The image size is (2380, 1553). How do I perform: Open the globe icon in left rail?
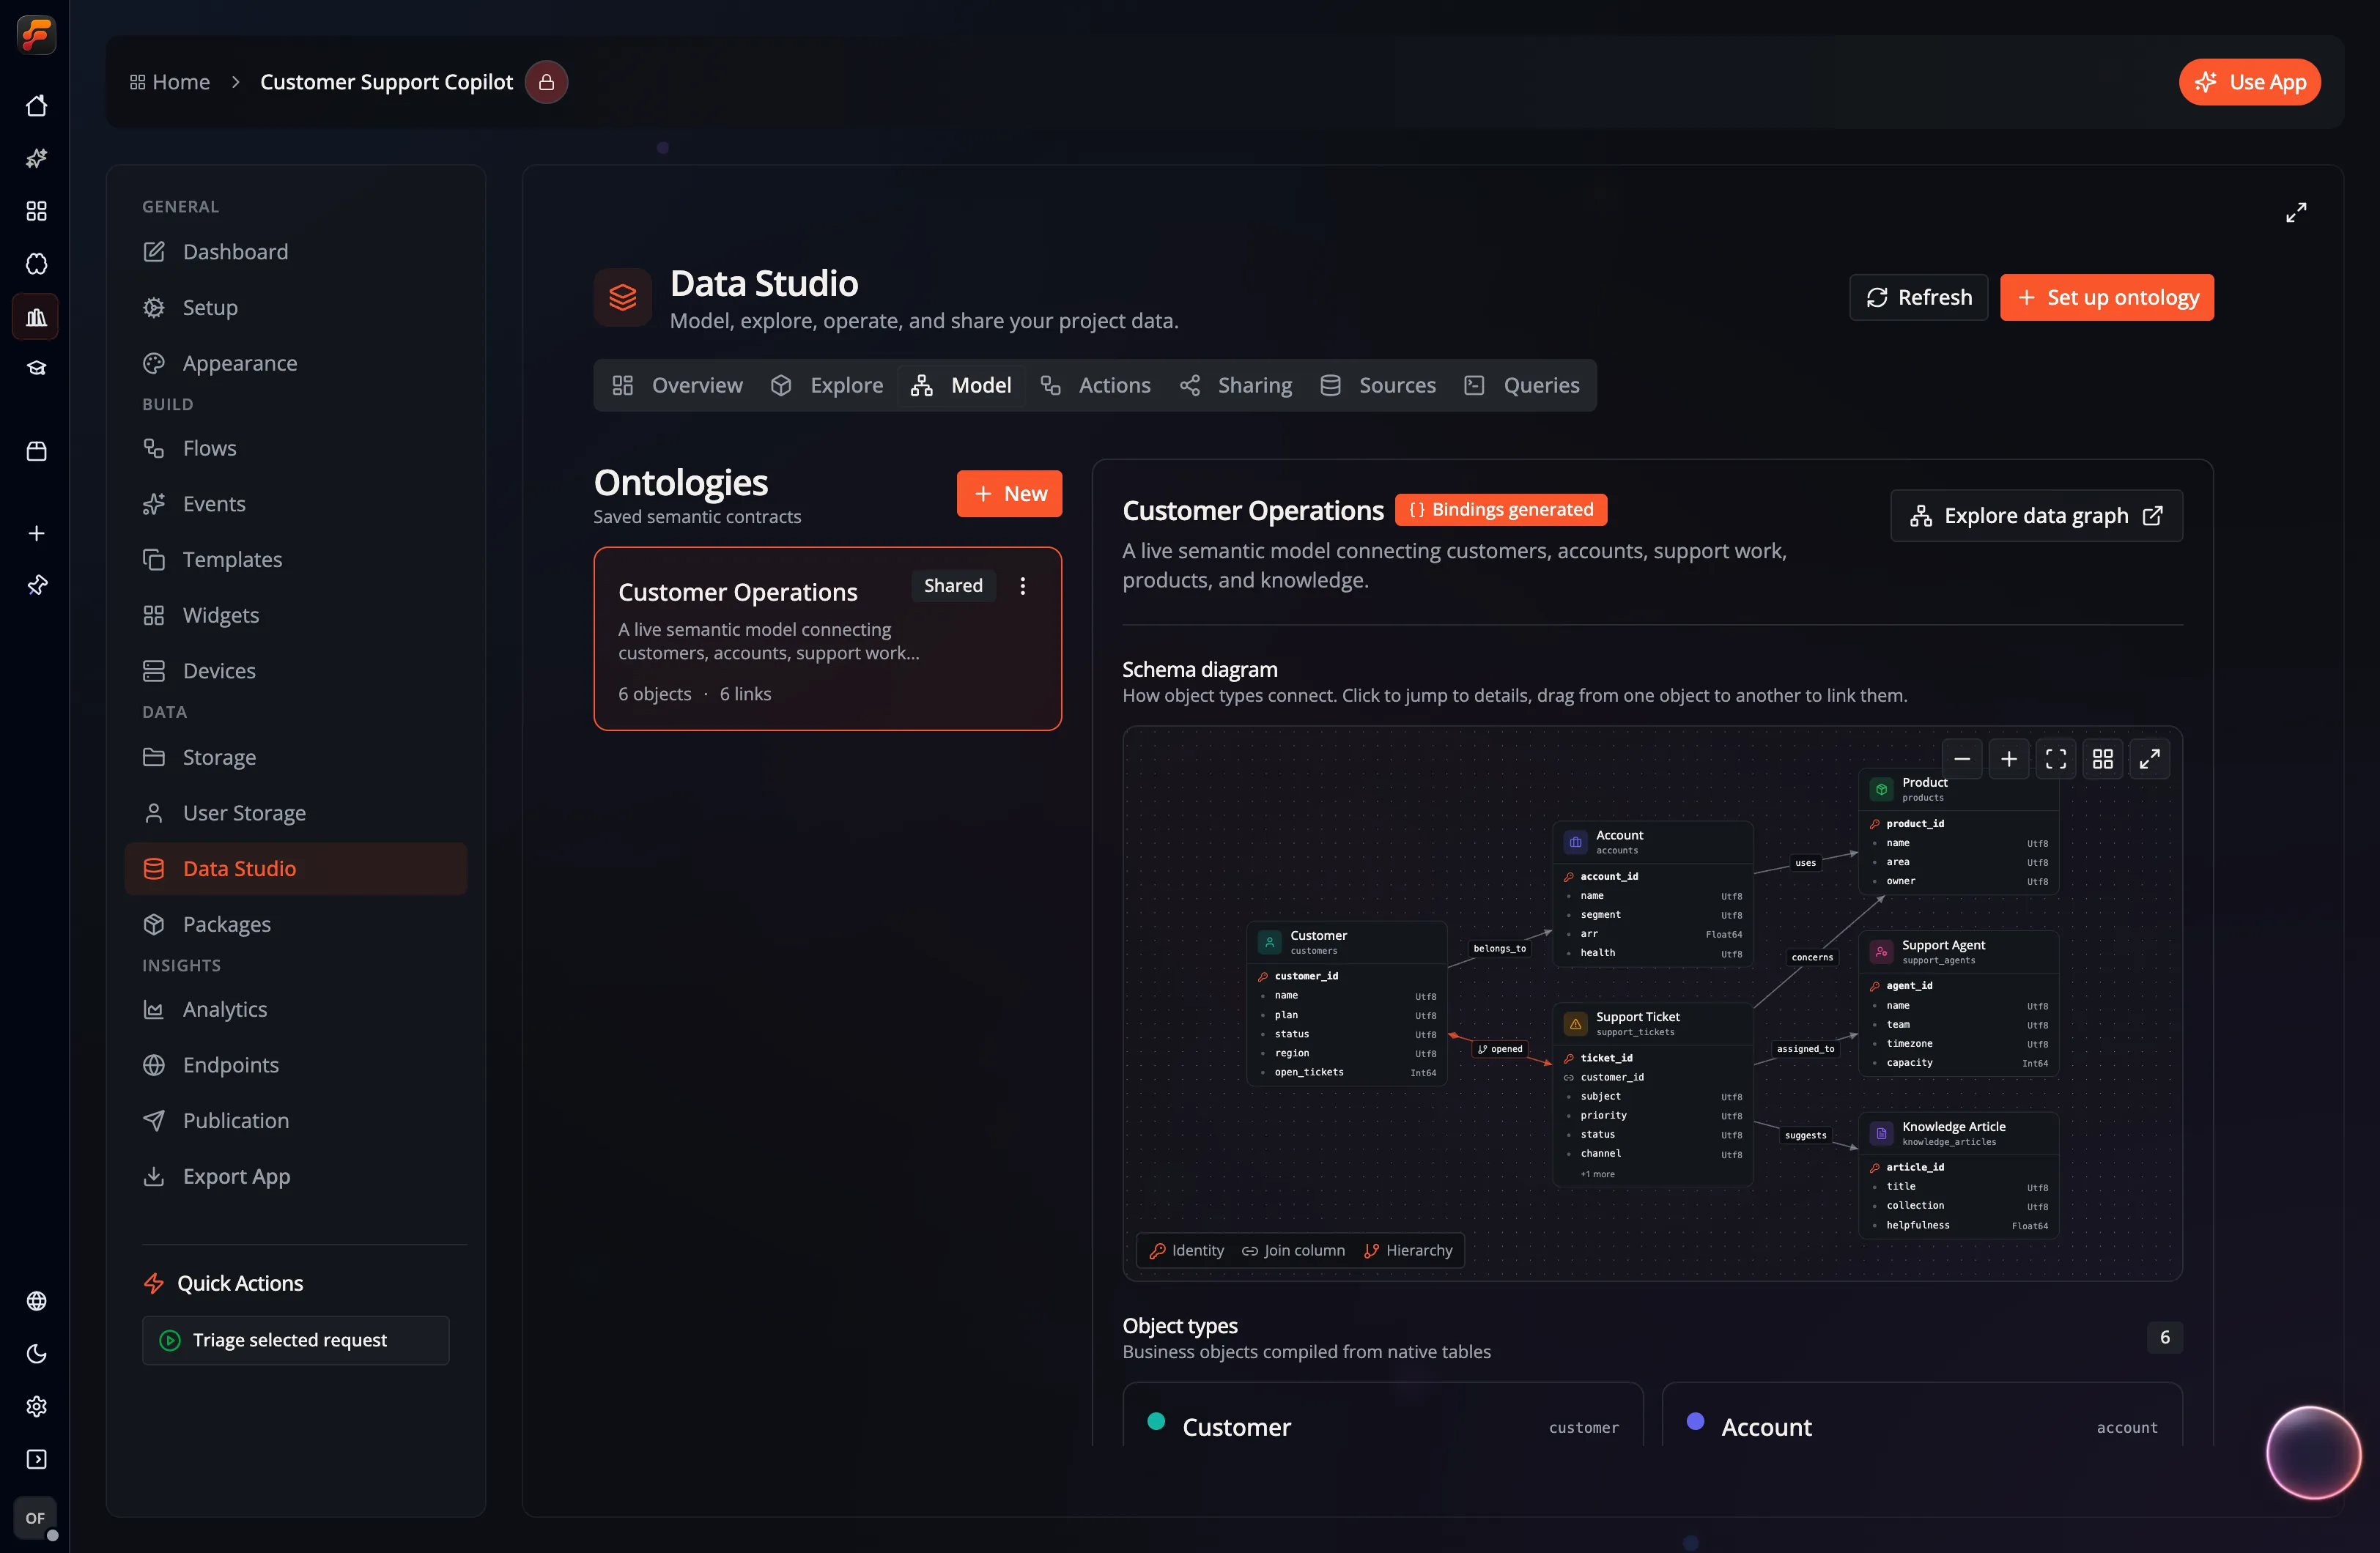point(36,1300)
